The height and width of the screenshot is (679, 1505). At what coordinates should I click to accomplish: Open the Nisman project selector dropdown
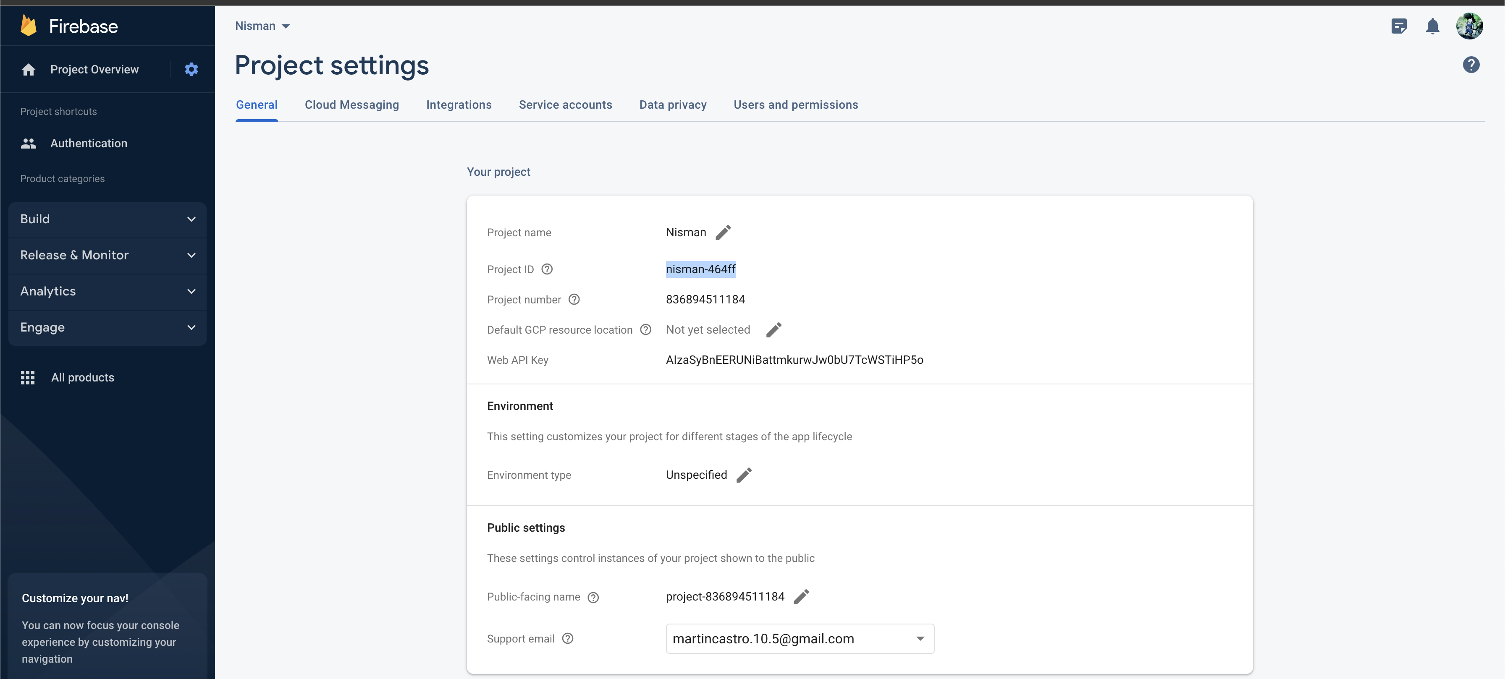click(262, 26)
